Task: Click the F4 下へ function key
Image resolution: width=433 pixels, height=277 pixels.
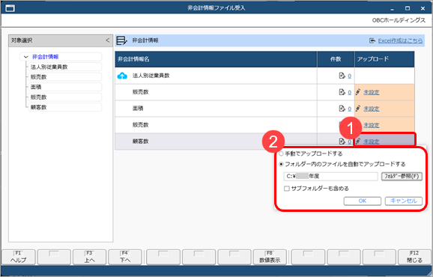Action: pos(125,257)
